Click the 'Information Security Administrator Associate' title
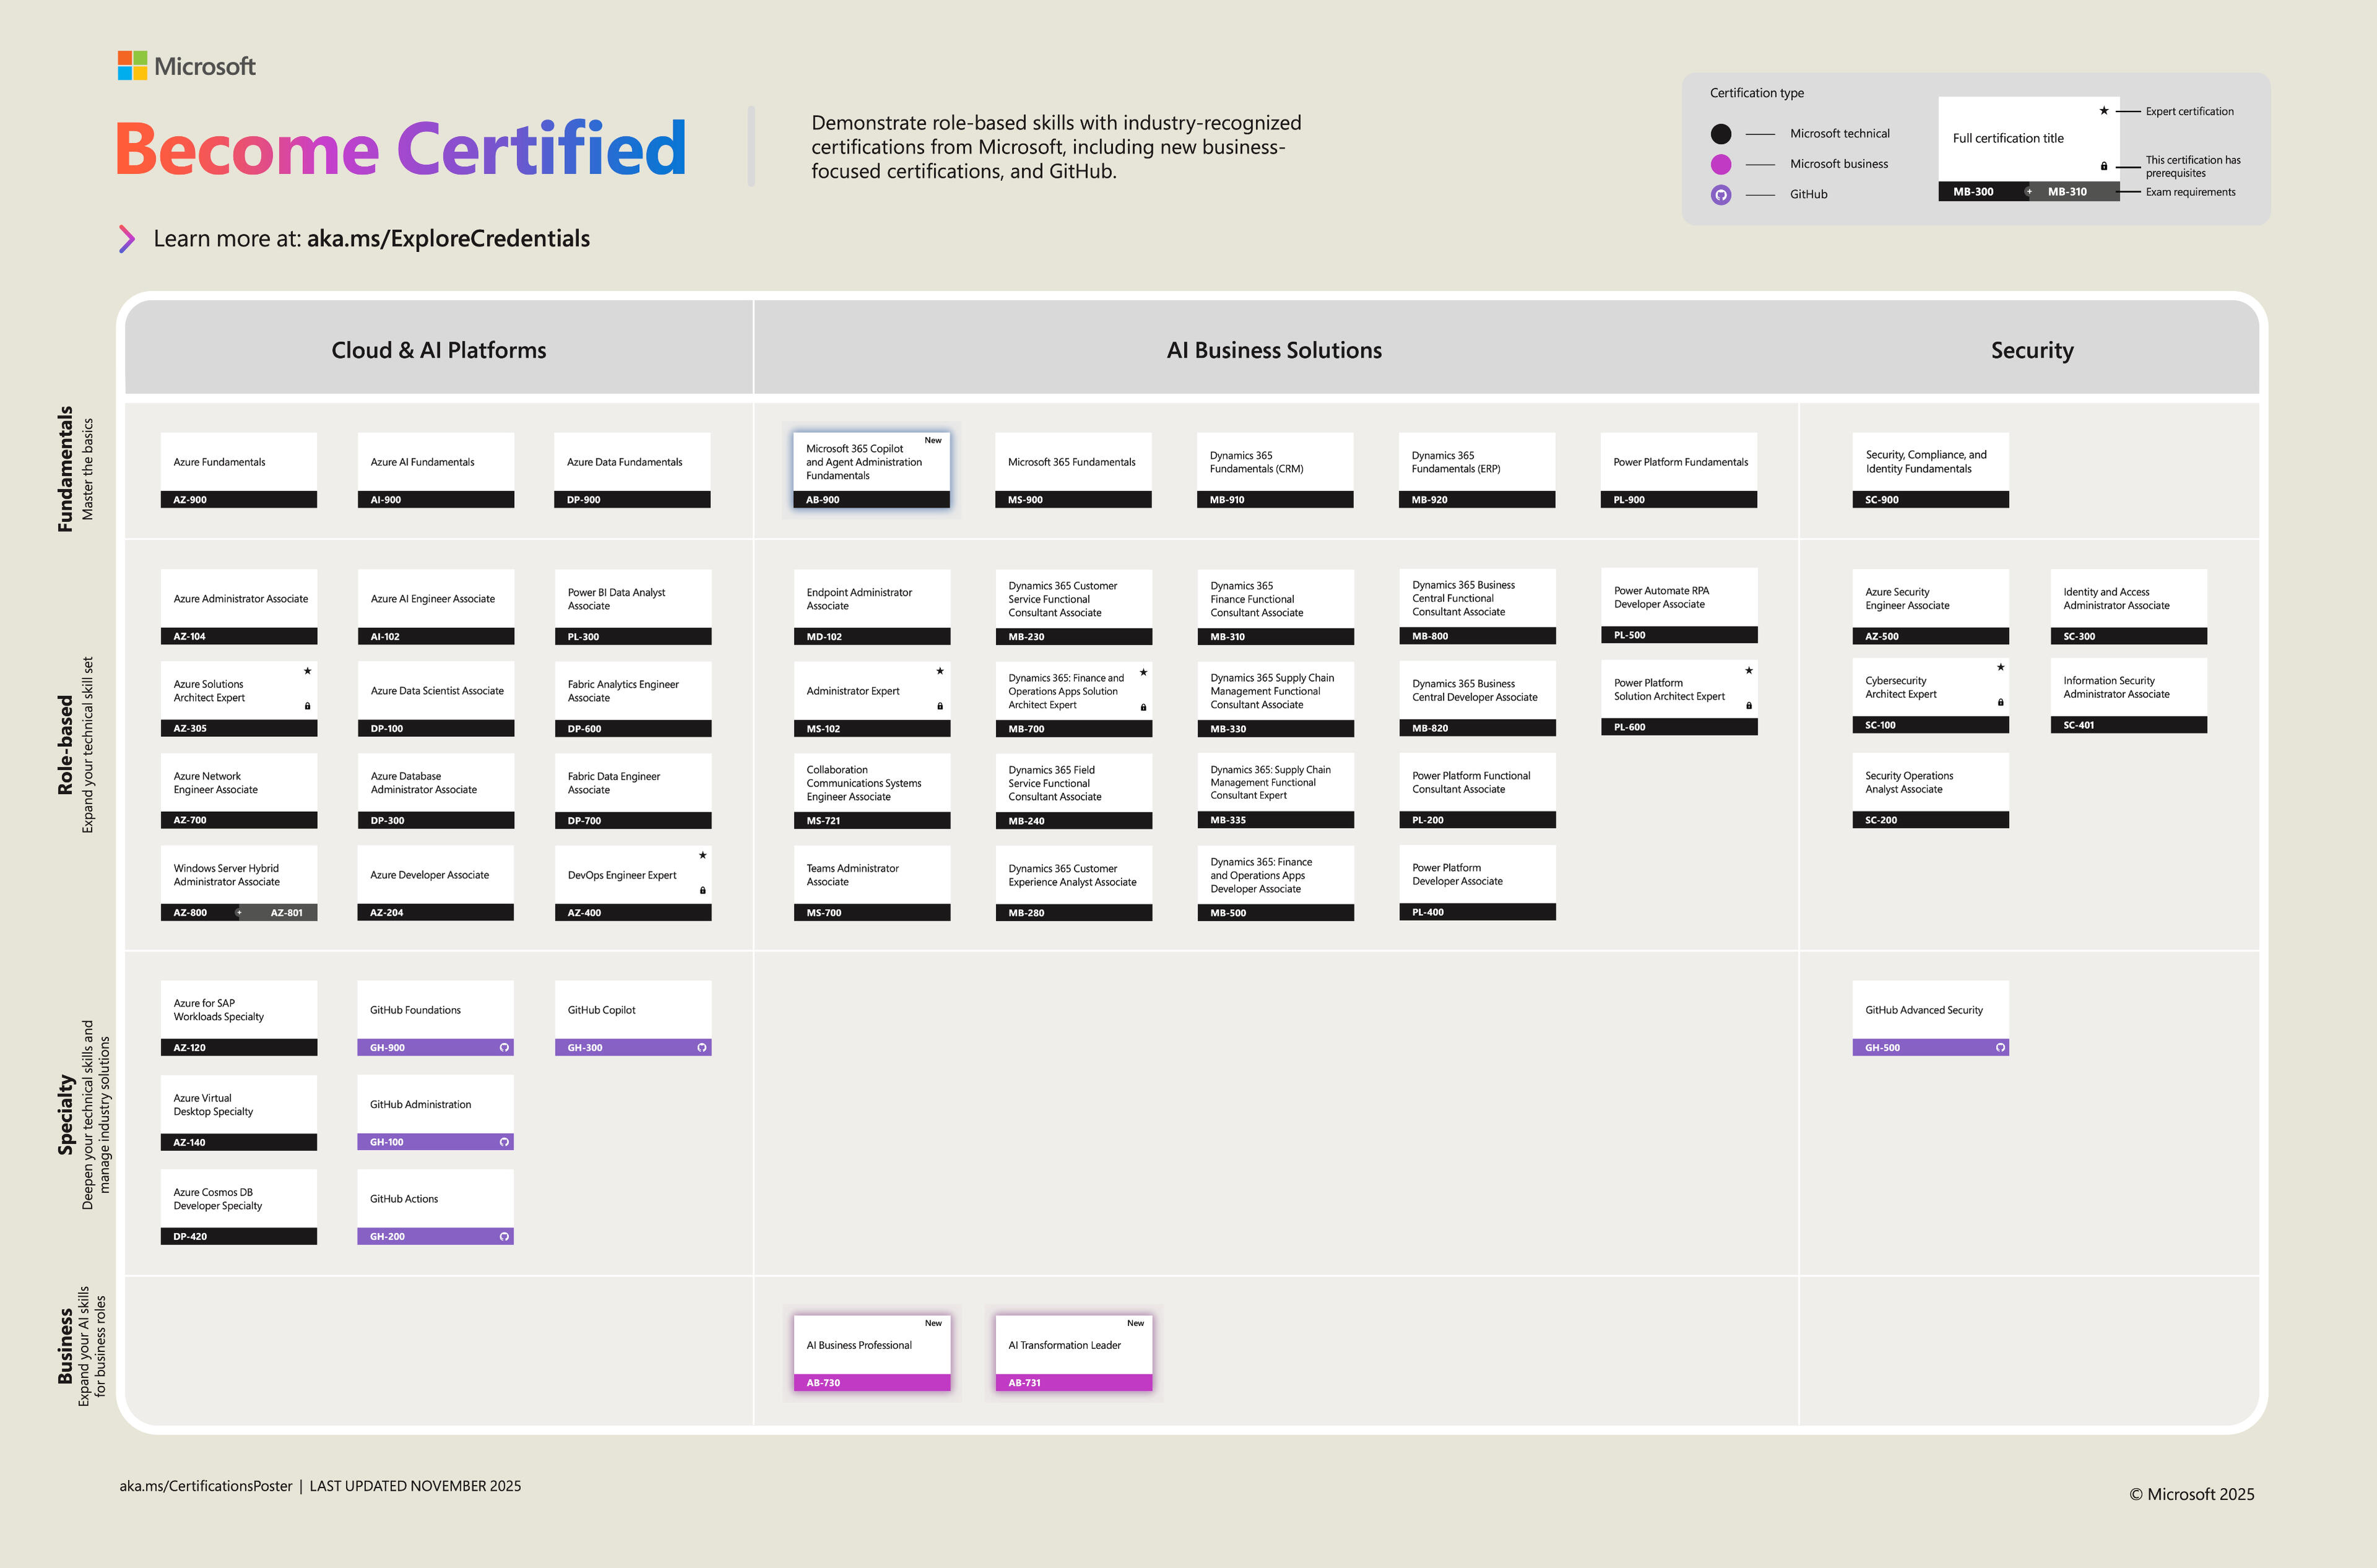Screen dimensions: 2377x1568 2116,688
